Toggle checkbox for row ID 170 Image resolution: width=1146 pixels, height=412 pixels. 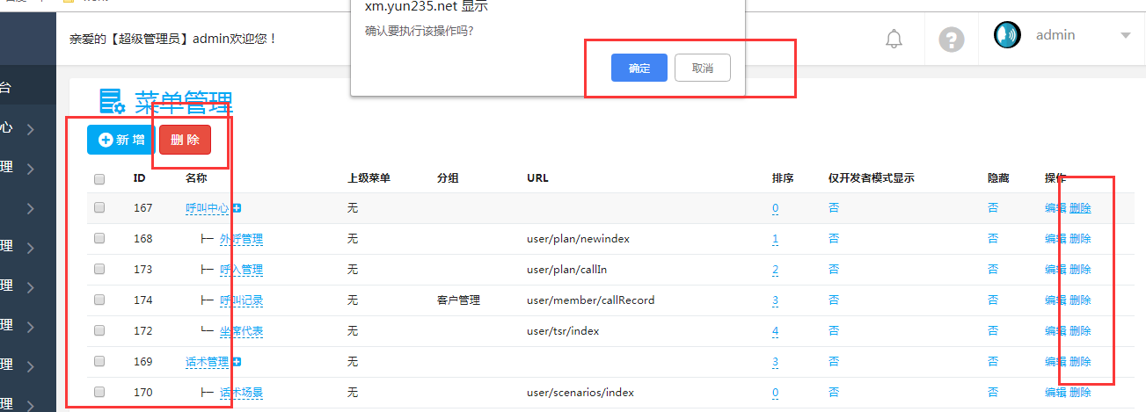(99, 393)
